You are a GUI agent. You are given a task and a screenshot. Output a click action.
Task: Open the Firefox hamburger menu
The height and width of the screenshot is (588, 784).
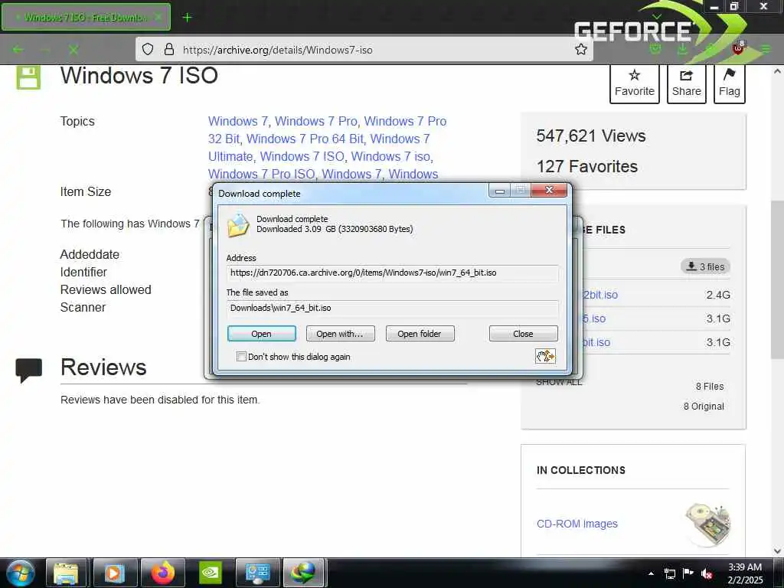[x=766, y=49]
